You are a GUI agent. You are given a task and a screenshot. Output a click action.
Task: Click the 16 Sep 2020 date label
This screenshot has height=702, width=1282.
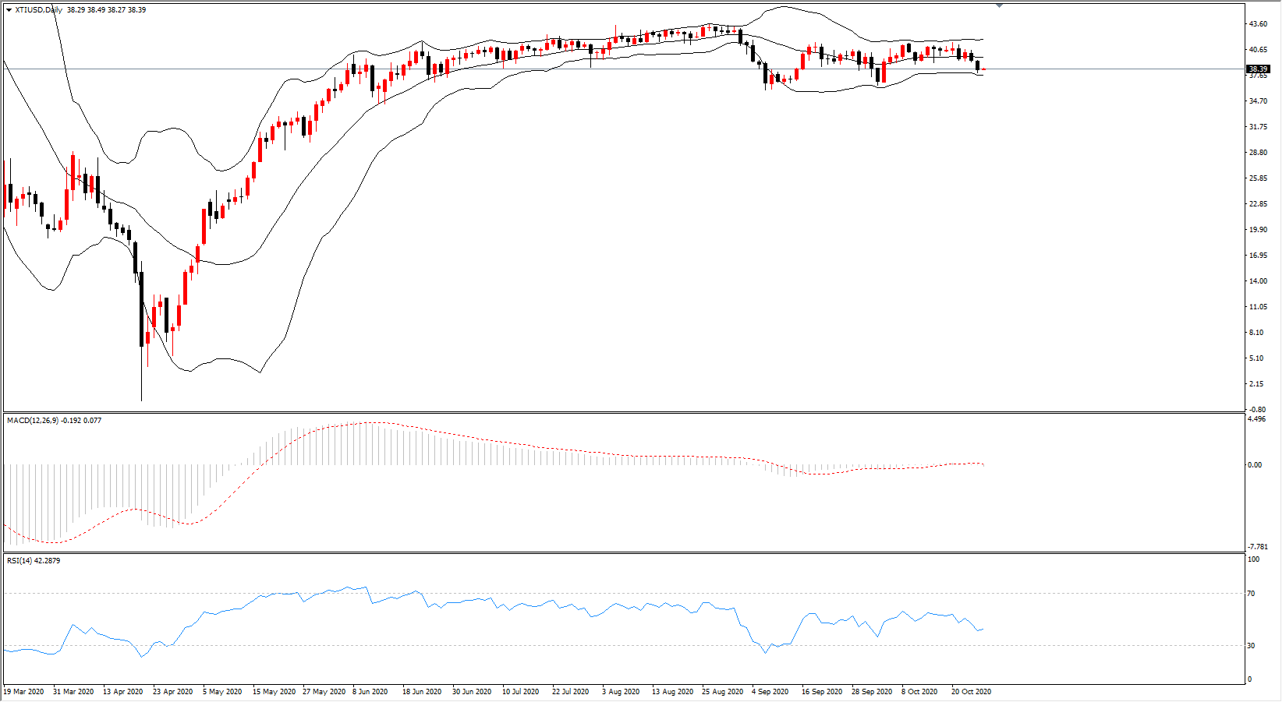click(x=822, y=692)
